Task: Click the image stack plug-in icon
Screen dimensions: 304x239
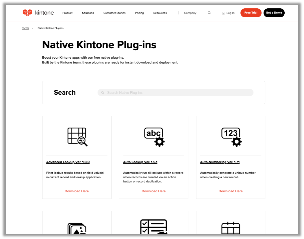Action: coord(77,228)
